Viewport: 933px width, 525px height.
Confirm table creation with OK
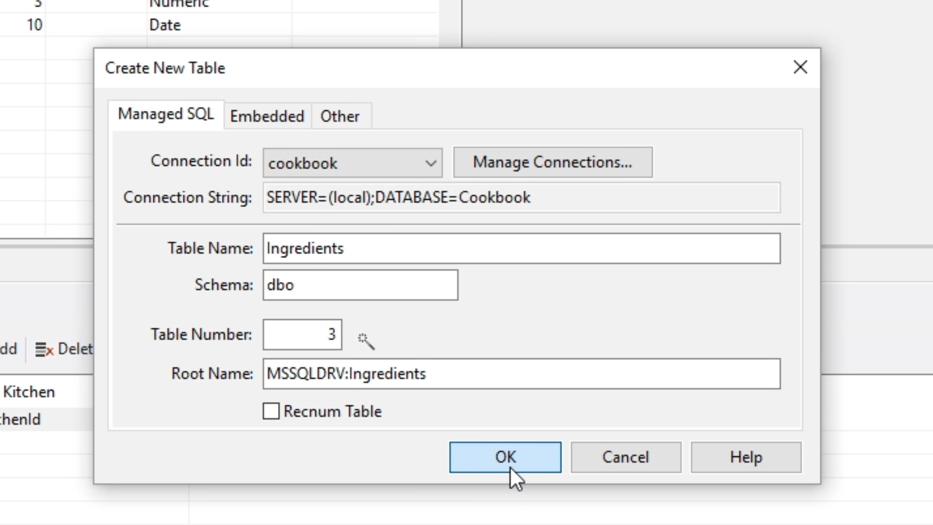pos(505,457)
